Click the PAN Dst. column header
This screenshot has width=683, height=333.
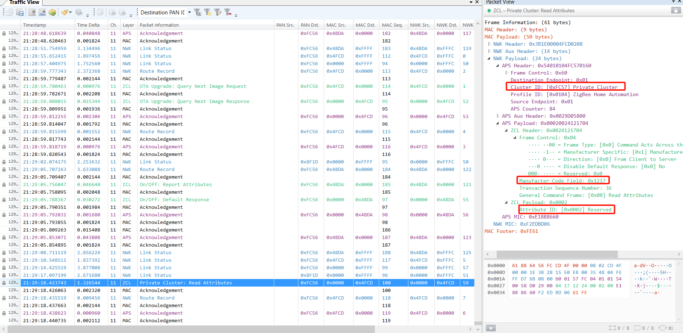(310, 25)
